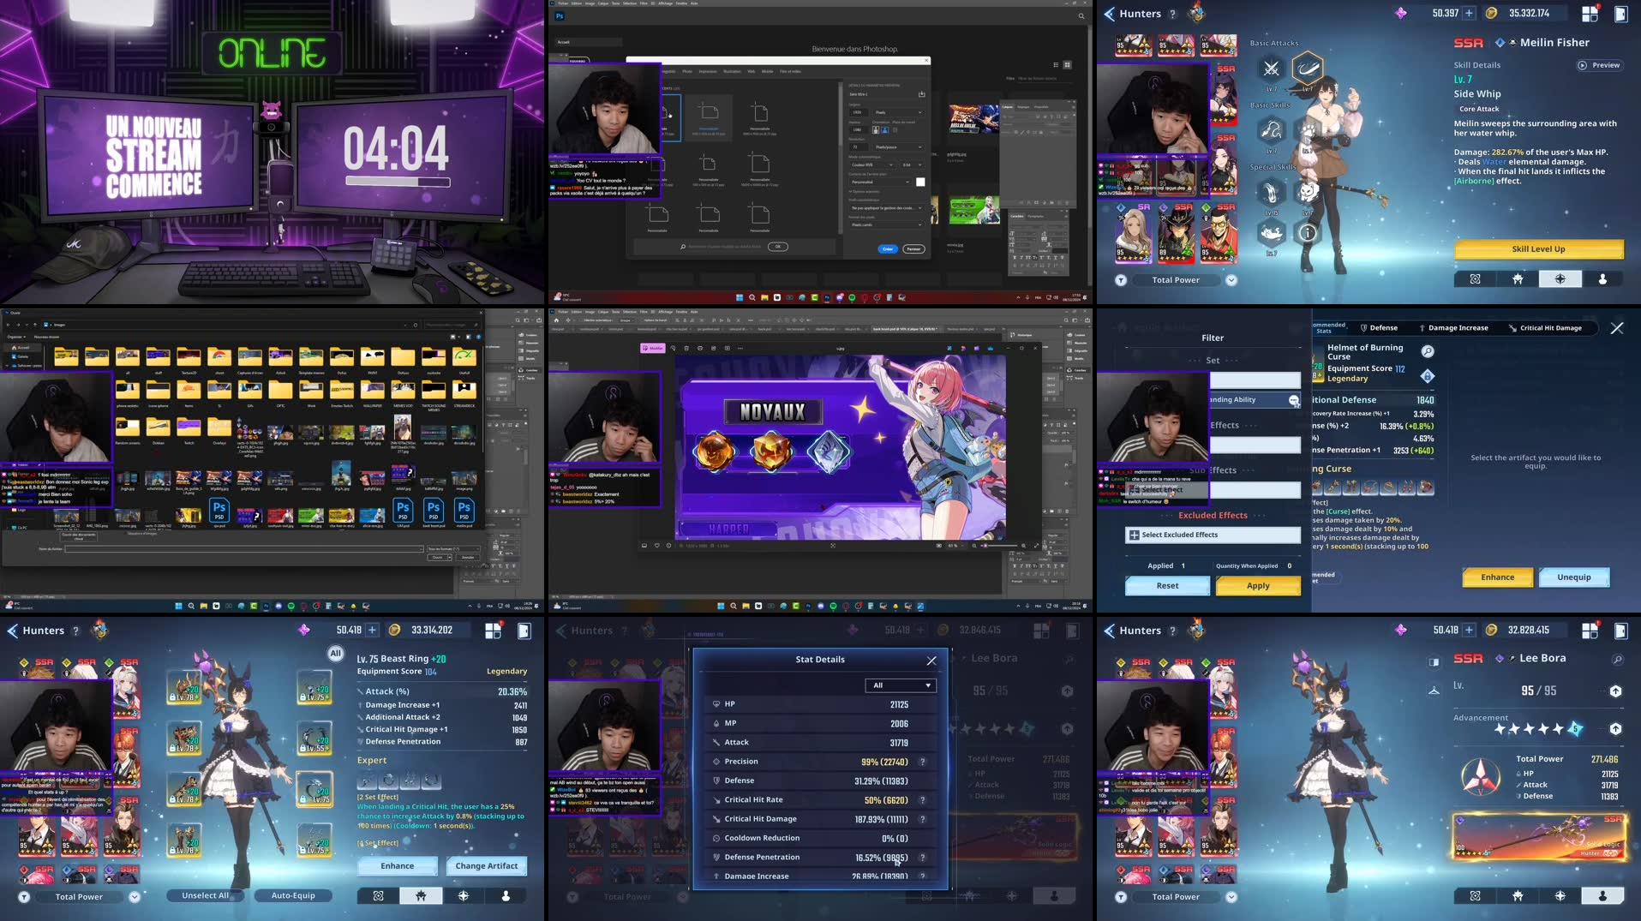Click Reset button in Filter panel
Viewport: 1641px width, 921px height.
1167,586
